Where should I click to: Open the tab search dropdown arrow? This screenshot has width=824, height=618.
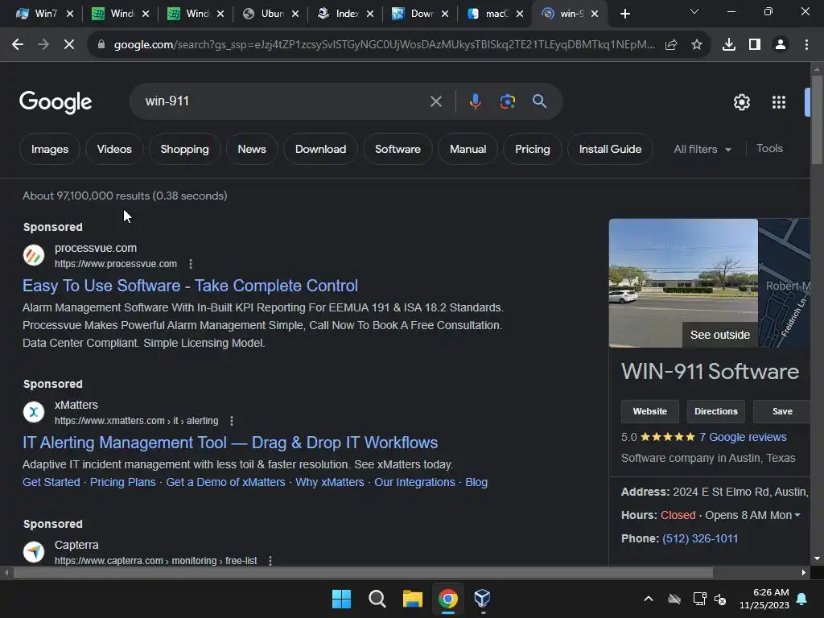pyautogui.click(x=694, y=11)
